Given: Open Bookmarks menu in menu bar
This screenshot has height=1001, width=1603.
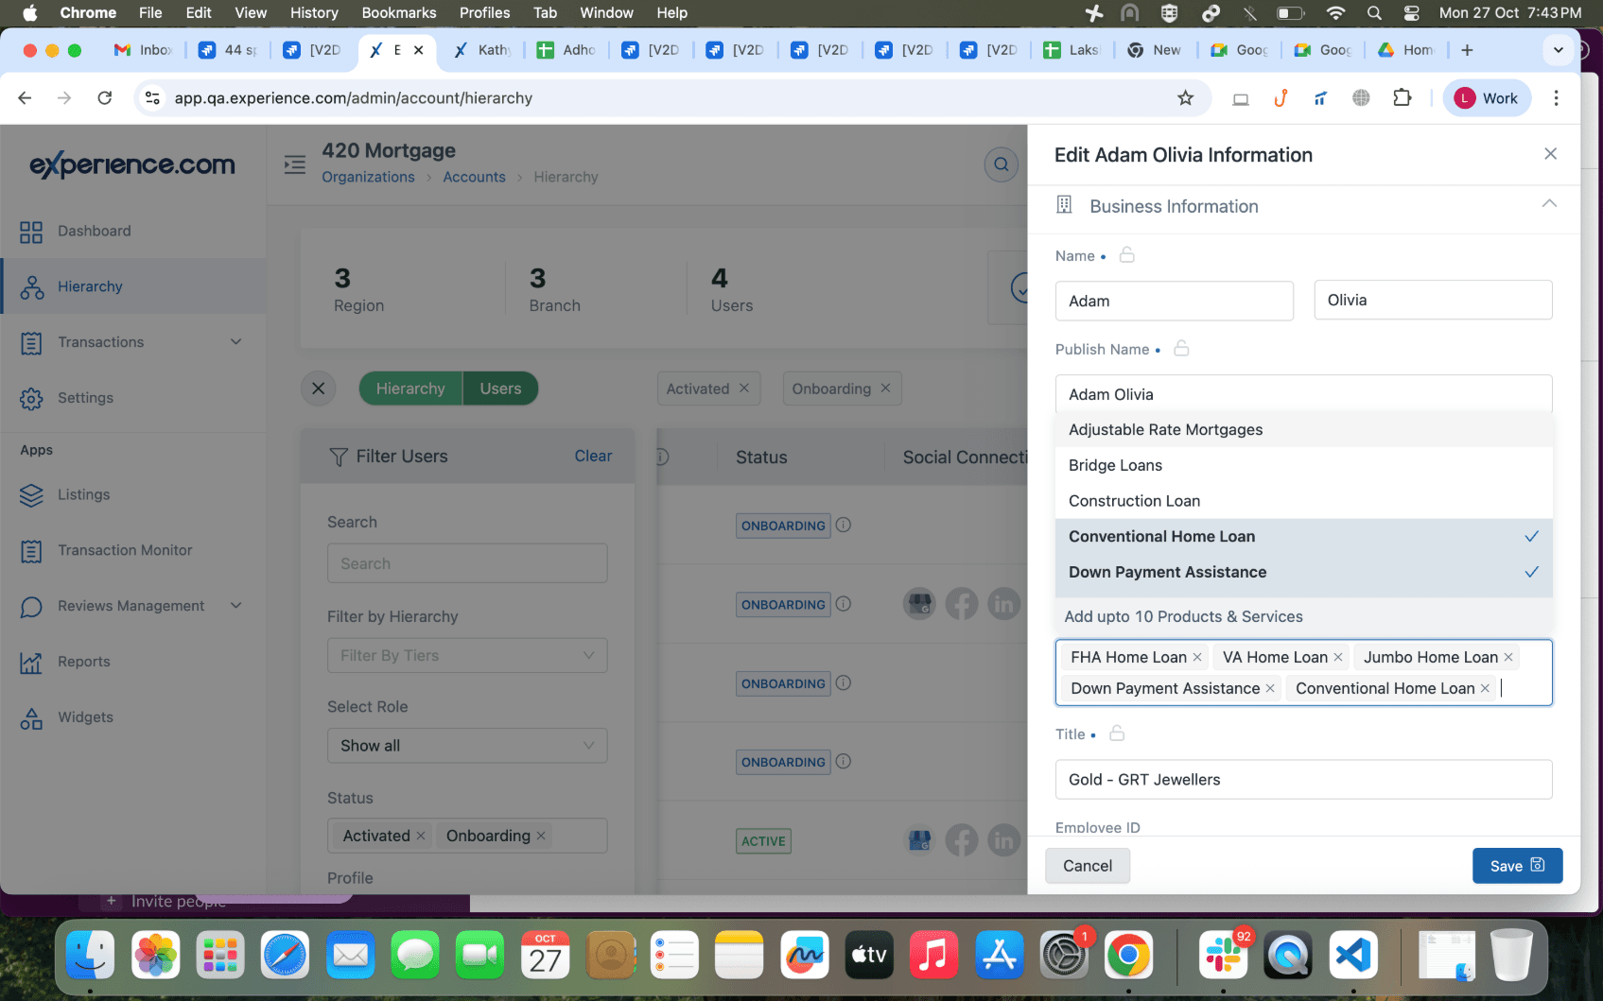Looking at the screenshot, I should (399, 12).
